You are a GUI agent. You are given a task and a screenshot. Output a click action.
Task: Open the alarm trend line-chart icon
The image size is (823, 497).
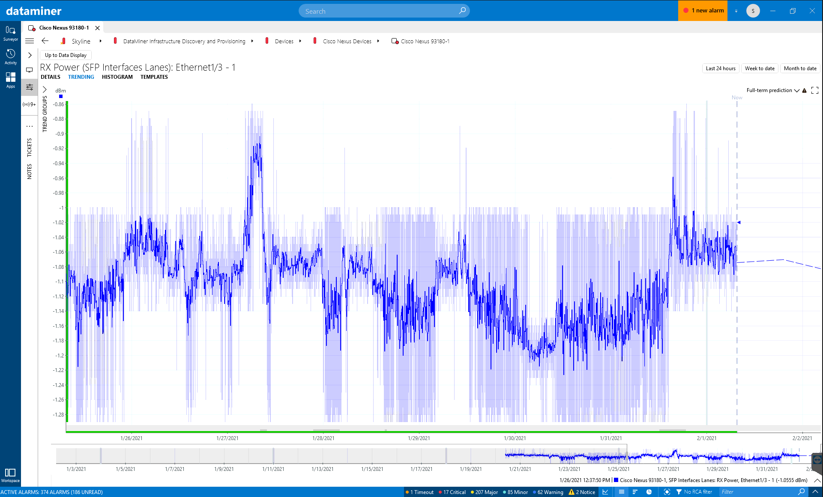(605, 492)
